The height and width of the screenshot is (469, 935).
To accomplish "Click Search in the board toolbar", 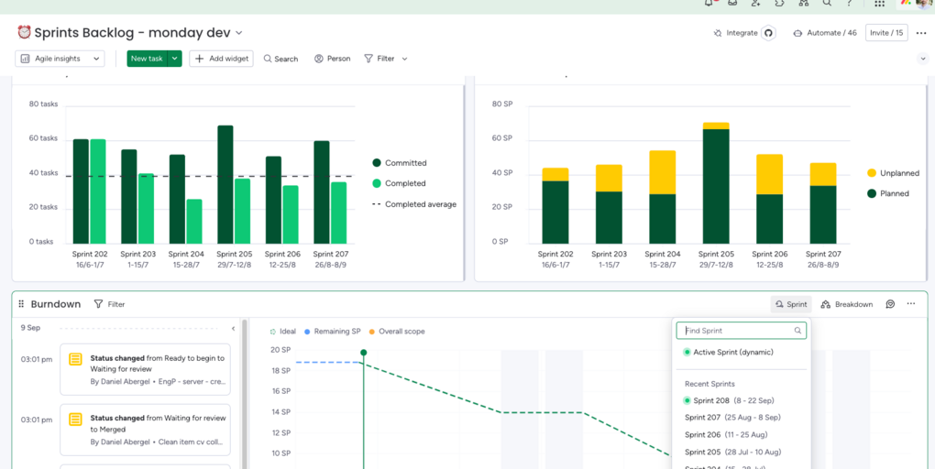I will pyautogui.click(x=280, y=59).
